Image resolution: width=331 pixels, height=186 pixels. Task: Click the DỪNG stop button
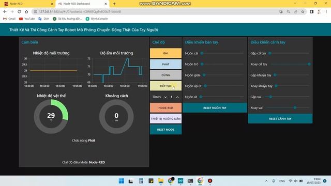165,75
